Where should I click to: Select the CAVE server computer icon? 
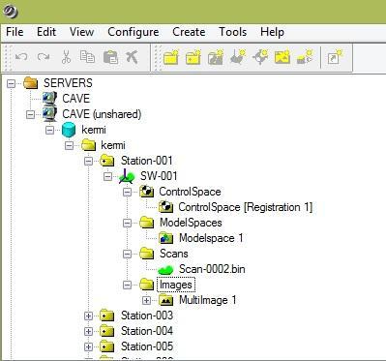(x=49, y=99)
